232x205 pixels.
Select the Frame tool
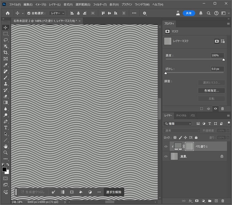pos(6,59)
